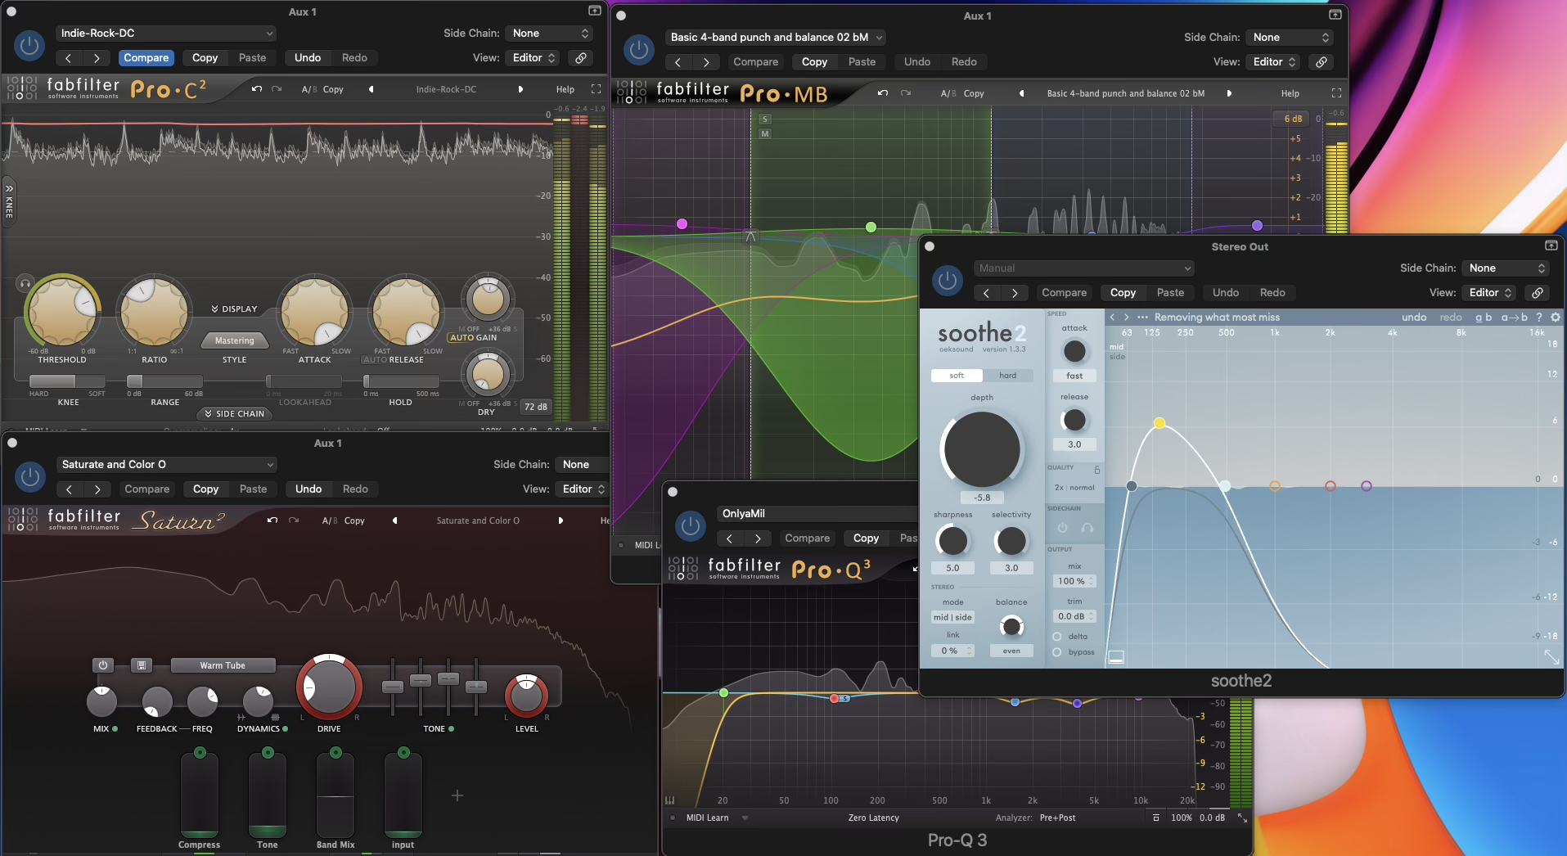Click Paste in Pro-MB header
This screenshot has height=856, width=1567.
(862, 62)
